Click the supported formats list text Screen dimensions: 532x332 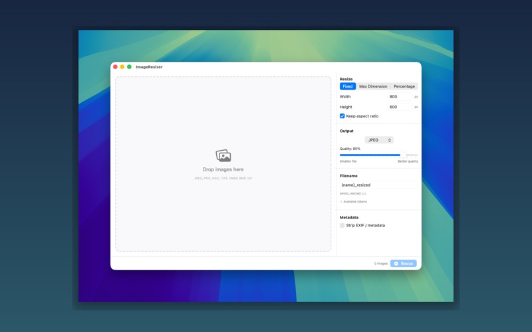[223, 178]
